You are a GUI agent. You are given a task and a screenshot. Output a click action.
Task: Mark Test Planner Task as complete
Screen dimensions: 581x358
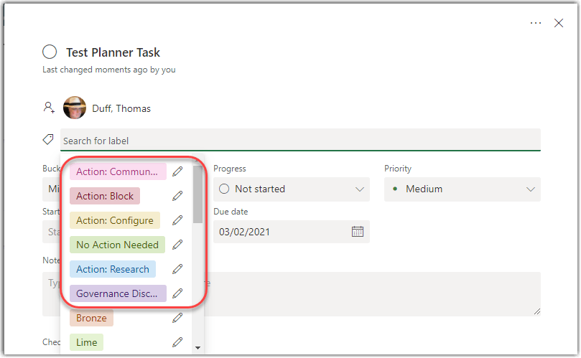pyautogui.click(x=50, y=52)
